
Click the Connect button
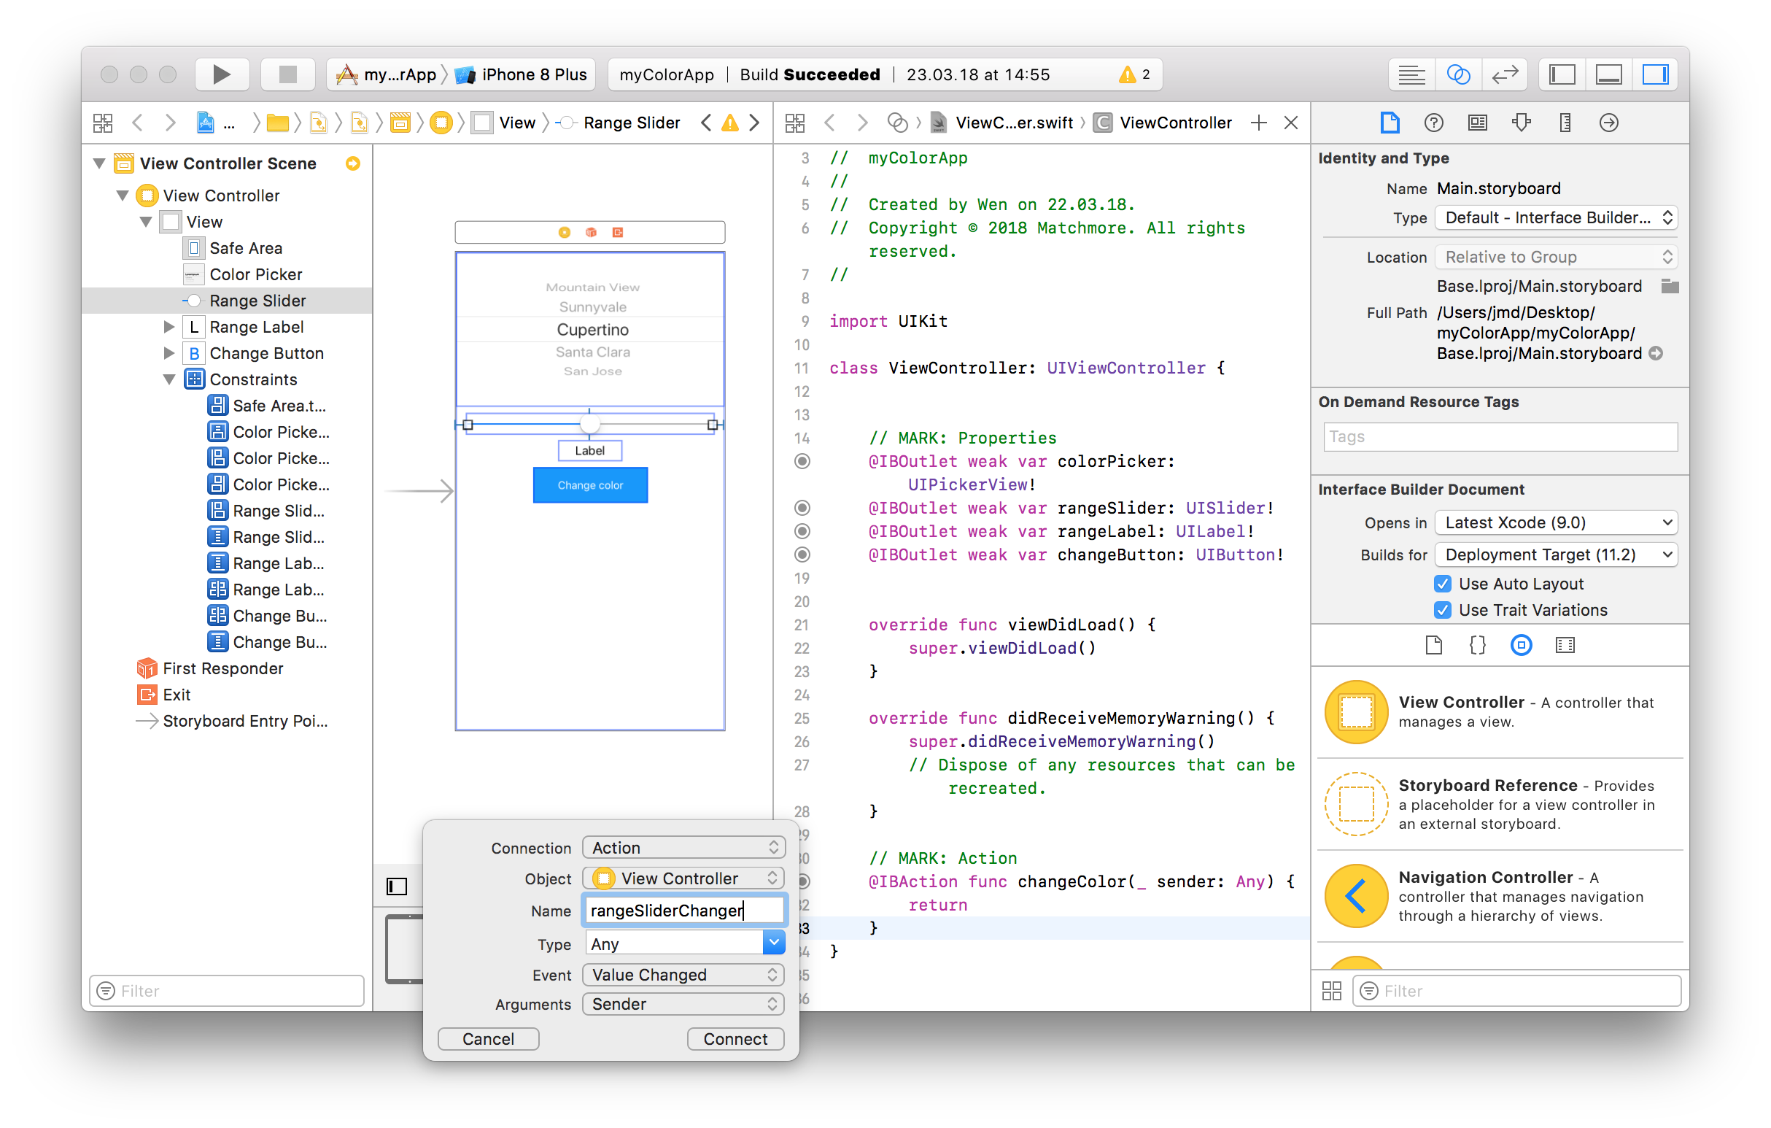[735, 1038]
